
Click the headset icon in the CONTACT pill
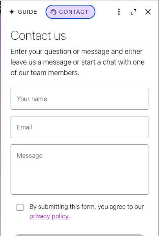[x=53, y=12]
